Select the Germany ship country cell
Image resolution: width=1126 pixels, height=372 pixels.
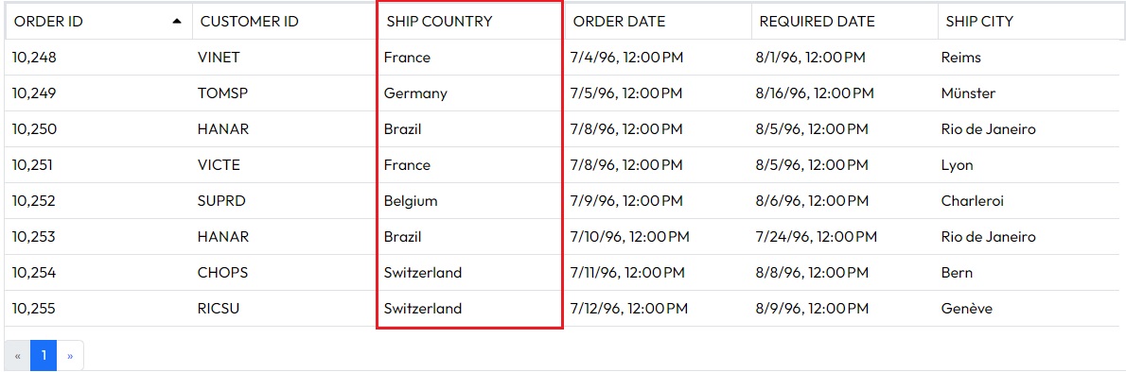click(x=471, y=93)
